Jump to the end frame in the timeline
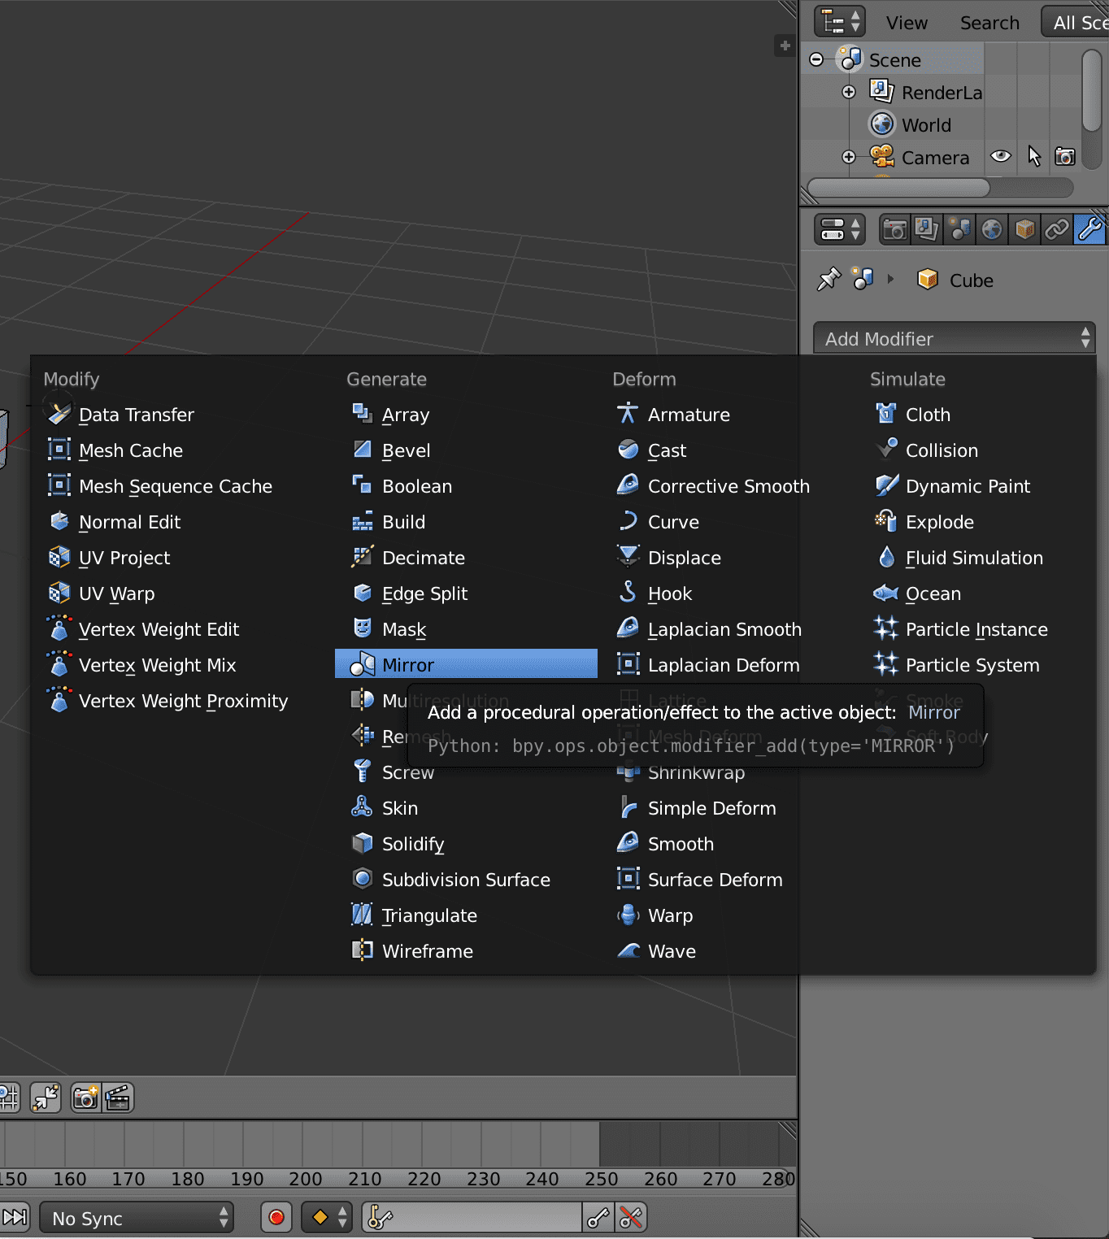The image size is (1109, 1239). [x=15, y=1217]
